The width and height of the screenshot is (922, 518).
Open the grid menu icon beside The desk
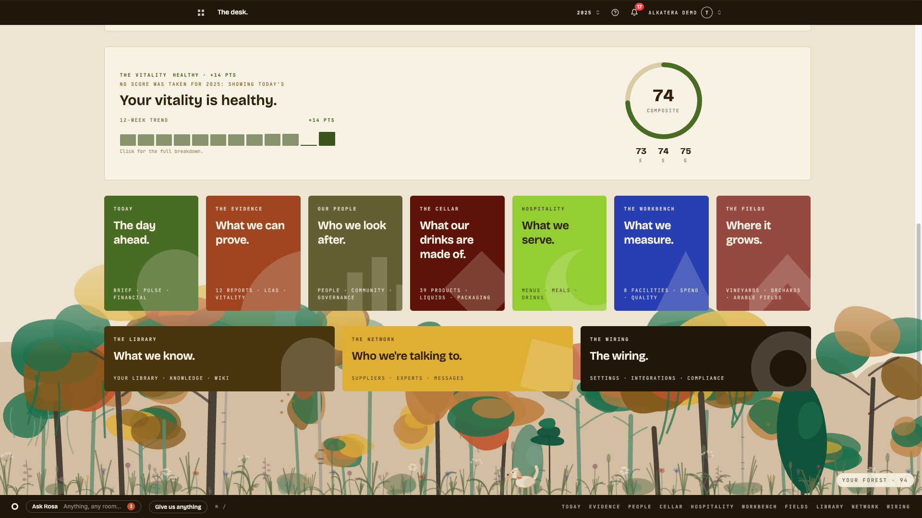[201, 12]
